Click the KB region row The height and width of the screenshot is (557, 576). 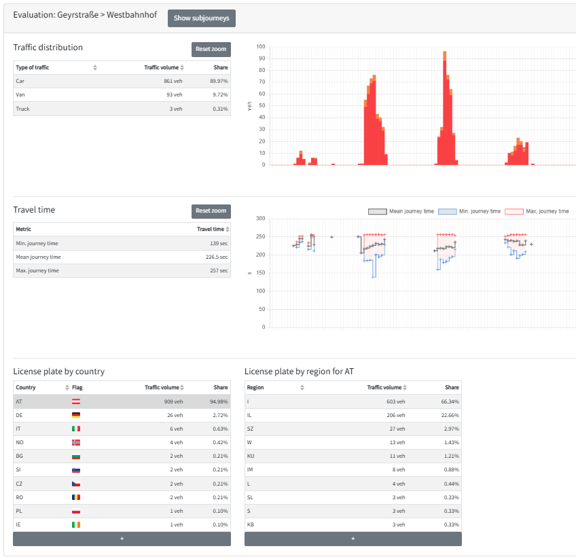click(x=353, y=524)
